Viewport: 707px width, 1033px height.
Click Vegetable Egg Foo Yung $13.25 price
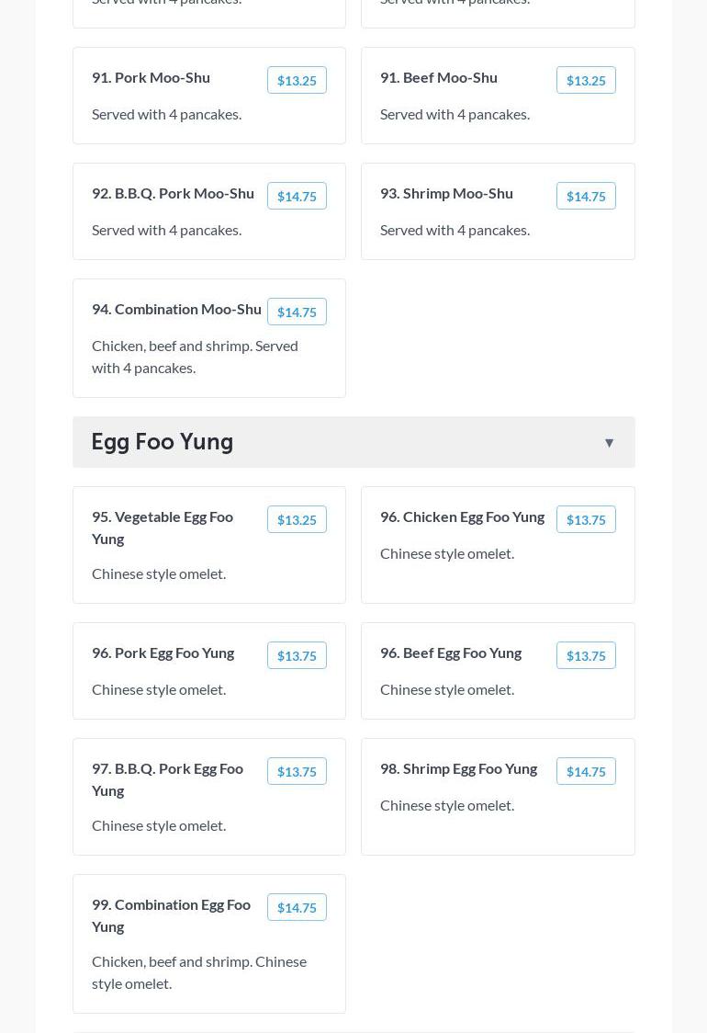(297, 520)
